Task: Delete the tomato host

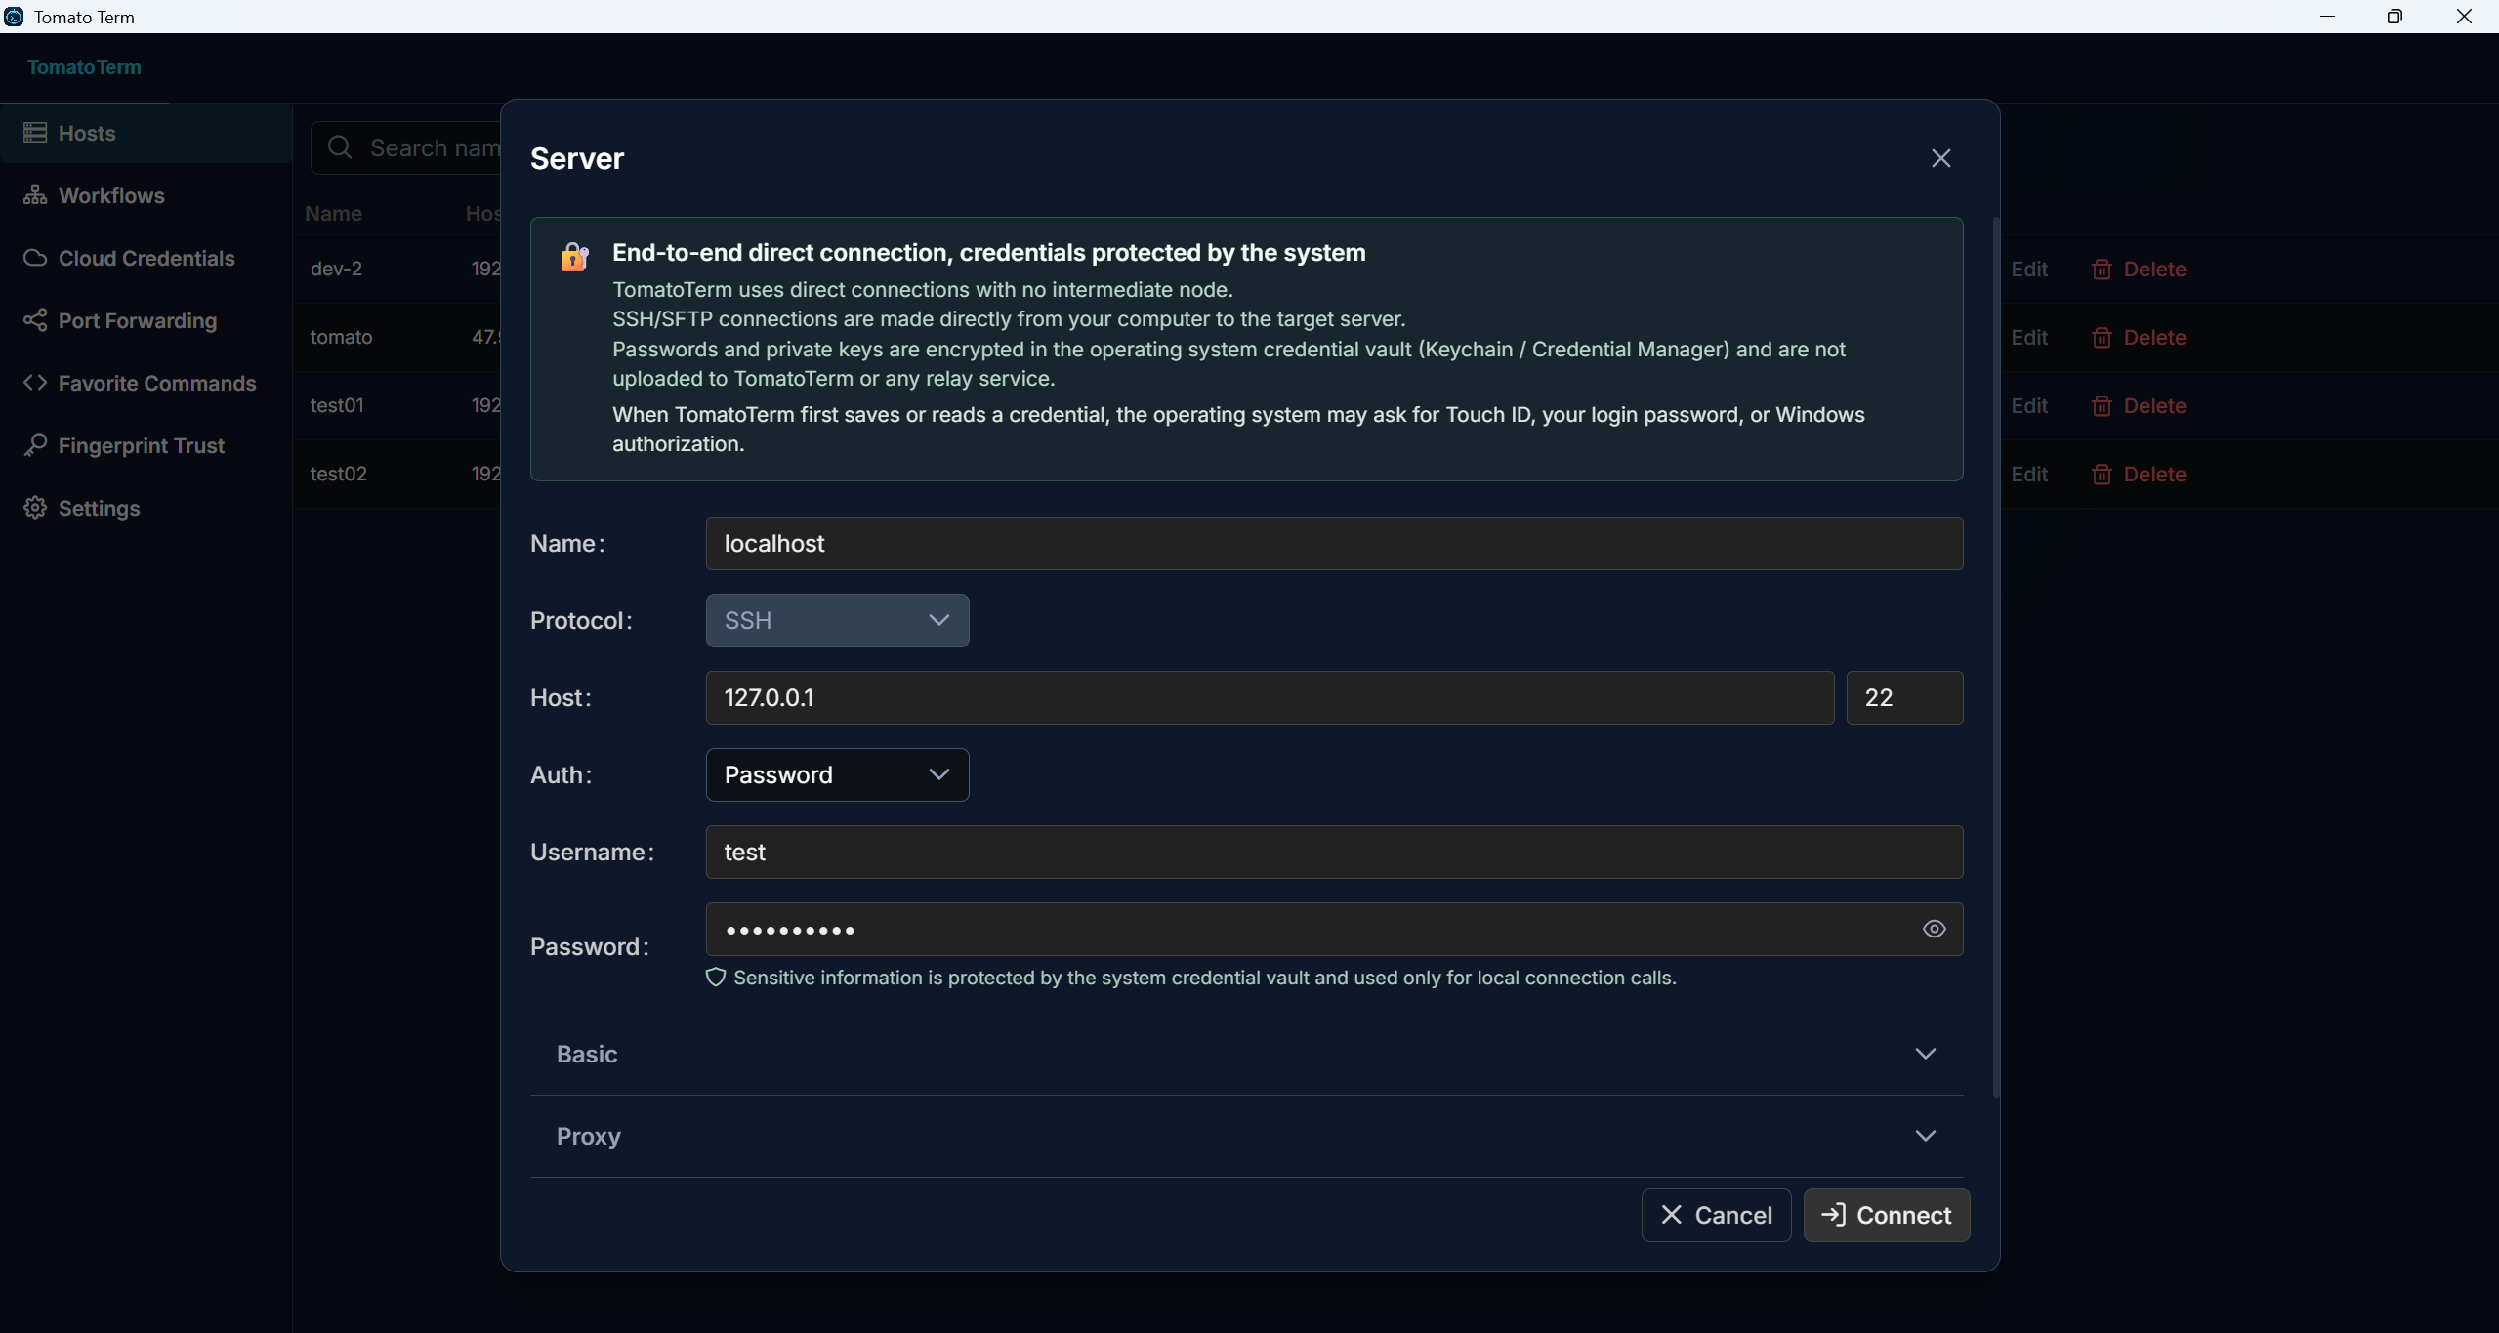Action: click(2139, 337)
